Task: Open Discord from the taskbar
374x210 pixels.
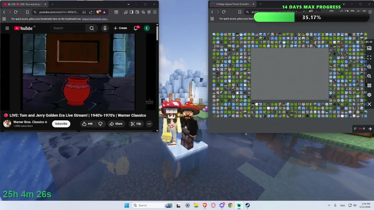Action: coord(222,205)
